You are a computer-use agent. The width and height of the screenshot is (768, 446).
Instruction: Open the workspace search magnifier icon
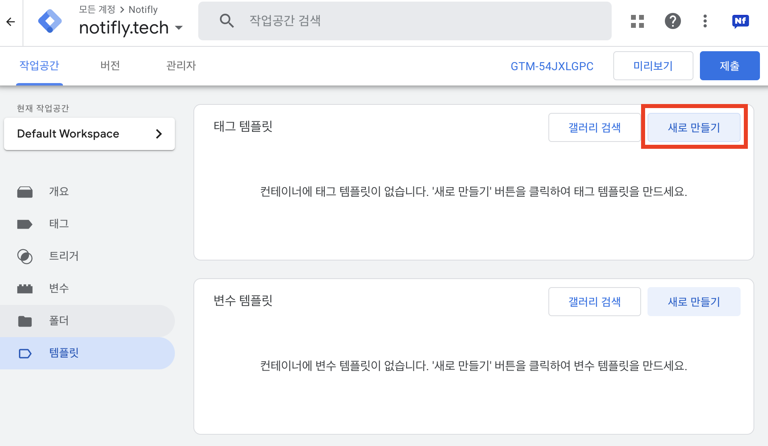[x=227, y=21]
